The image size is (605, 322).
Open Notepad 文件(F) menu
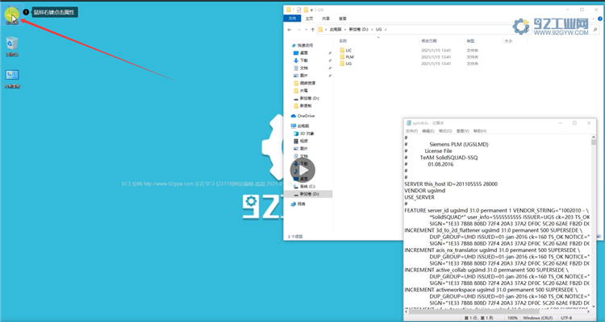pyautogui.click(x=411, y=131)
